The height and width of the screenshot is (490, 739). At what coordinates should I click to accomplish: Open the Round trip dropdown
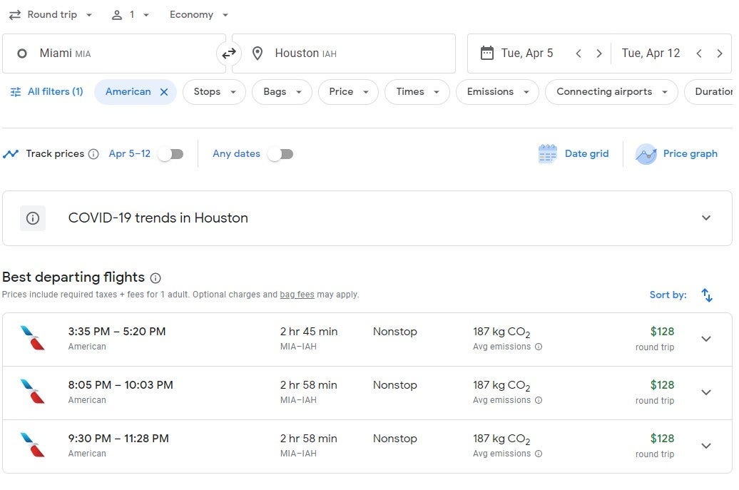point(51,15)
